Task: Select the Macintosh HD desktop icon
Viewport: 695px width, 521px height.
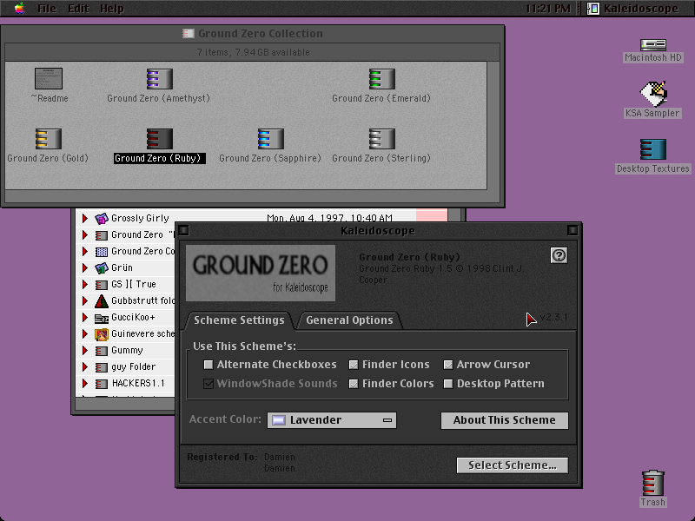Action: click(653, 45)
